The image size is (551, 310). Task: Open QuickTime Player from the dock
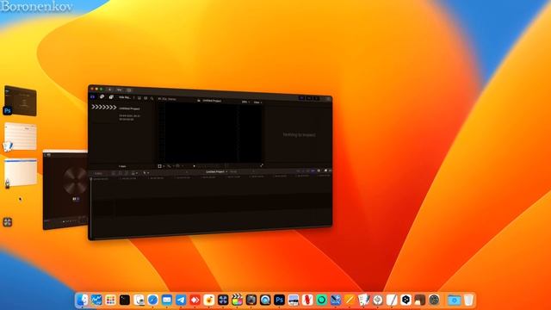(x=265, y=300)
